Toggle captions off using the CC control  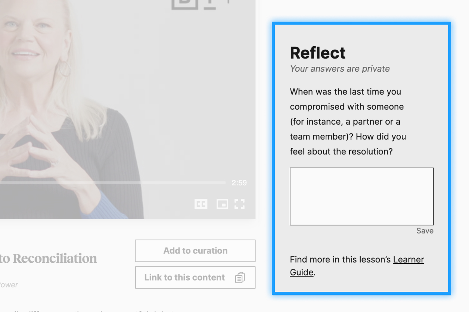[x=201, y=204]
